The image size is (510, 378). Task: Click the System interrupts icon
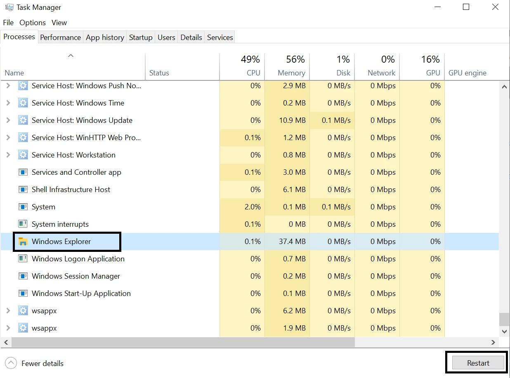point(23,224)
